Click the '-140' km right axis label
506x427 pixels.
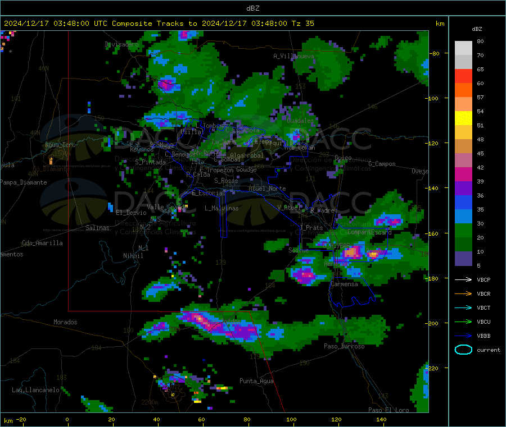432,188
